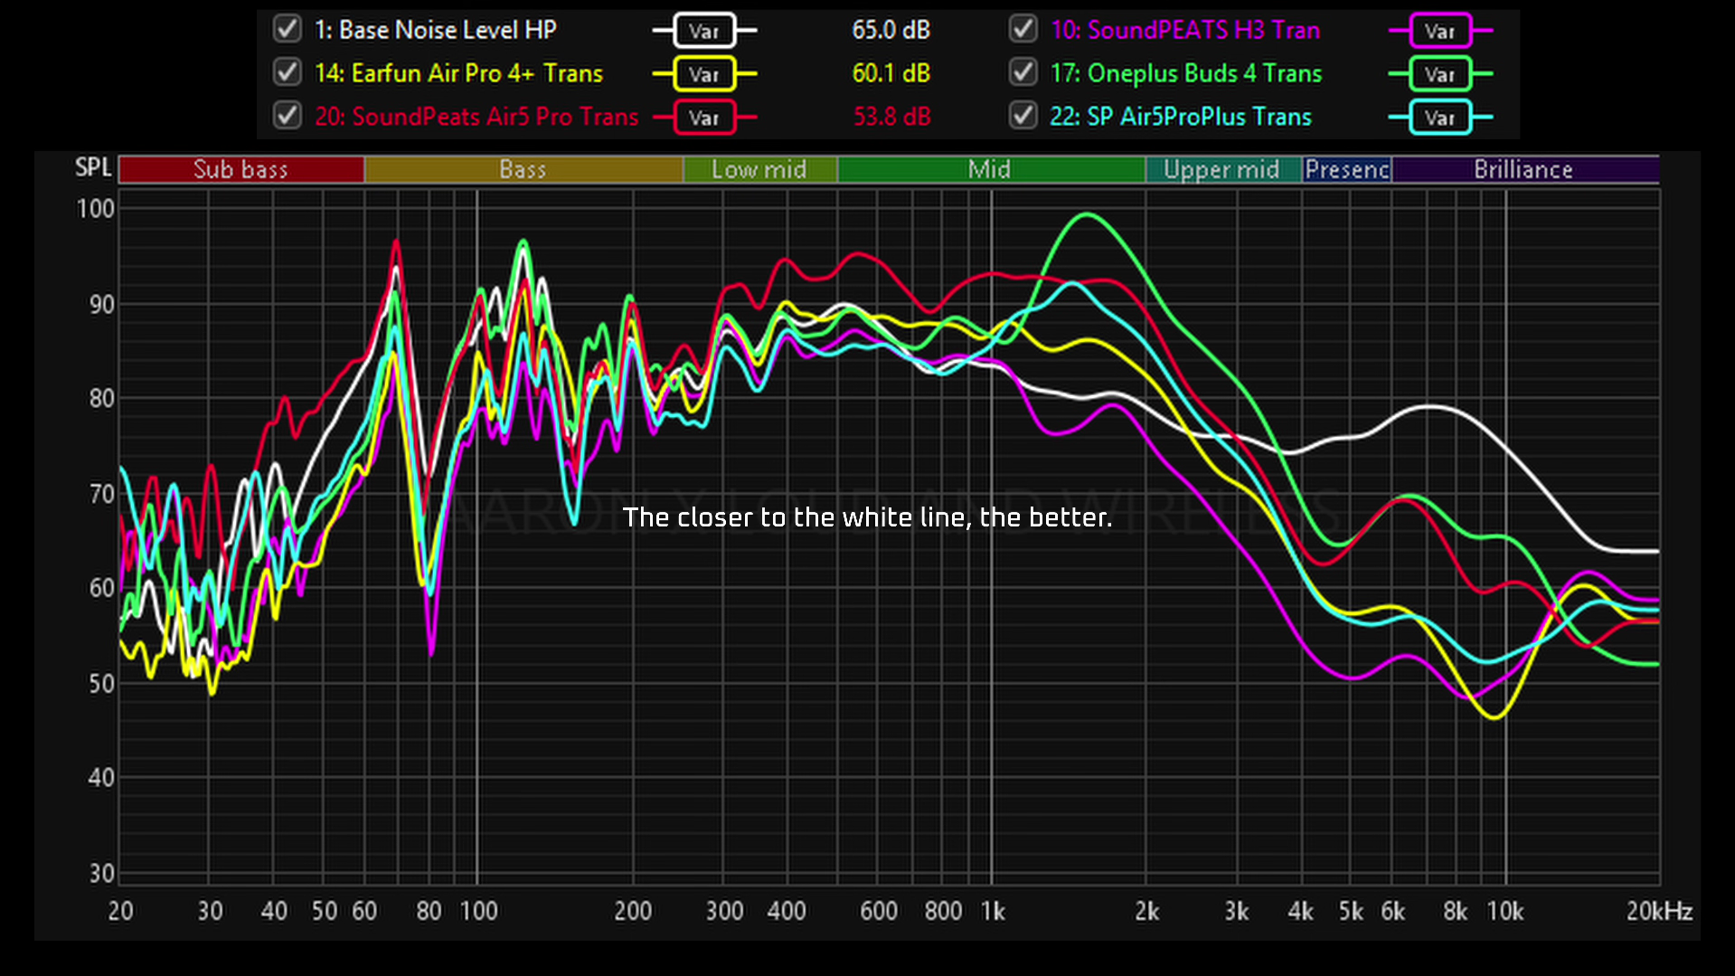Open the green Var button for Oneplus Buds 4
Screen dimensions: 1735x976
point(1440,74)
